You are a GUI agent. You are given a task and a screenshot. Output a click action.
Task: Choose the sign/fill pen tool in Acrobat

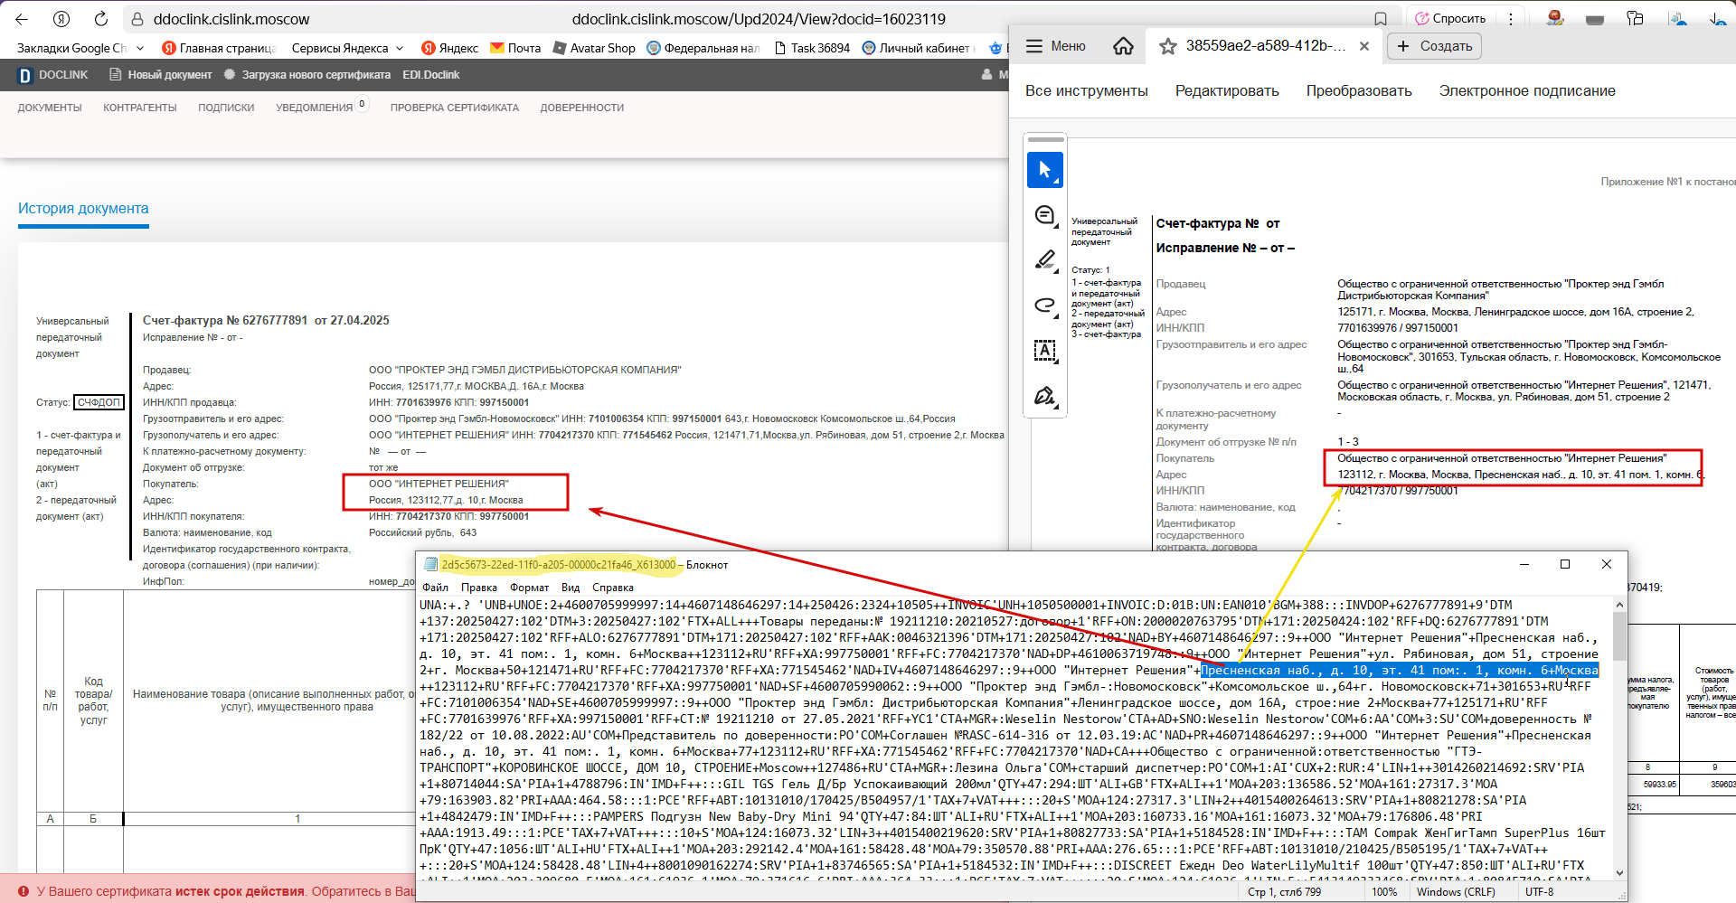click(x=1045, y=396)
